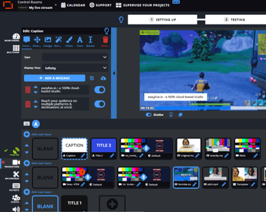Screen dimensions: 266x212
Task: Delete the easylive.io cloud-based studio message
Action: click(28, 90)
